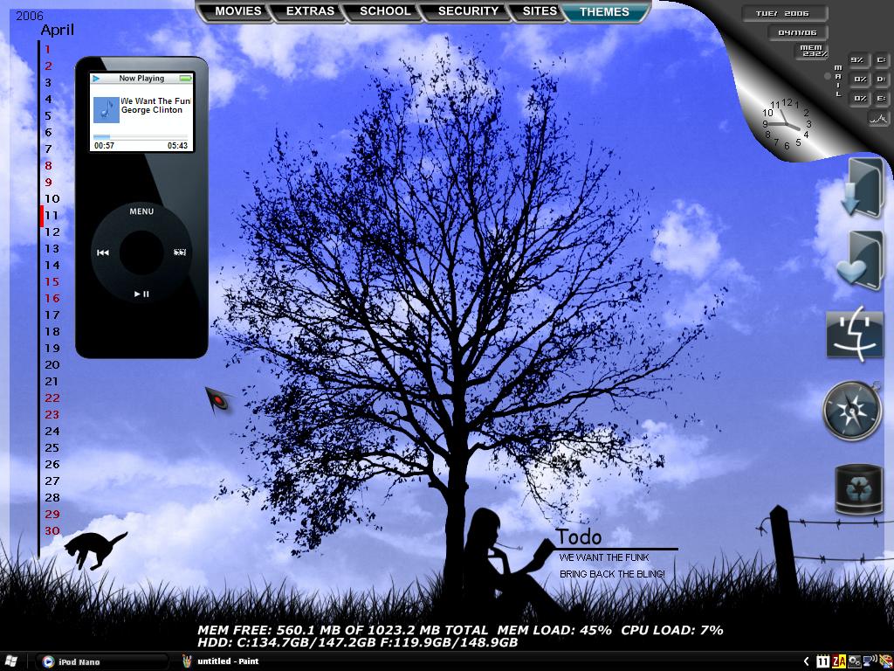Image resolution: width=894 pixels, height=671 pixels.
Task: Toggle play/pause on the iPod widget
Action: [141, 294]
